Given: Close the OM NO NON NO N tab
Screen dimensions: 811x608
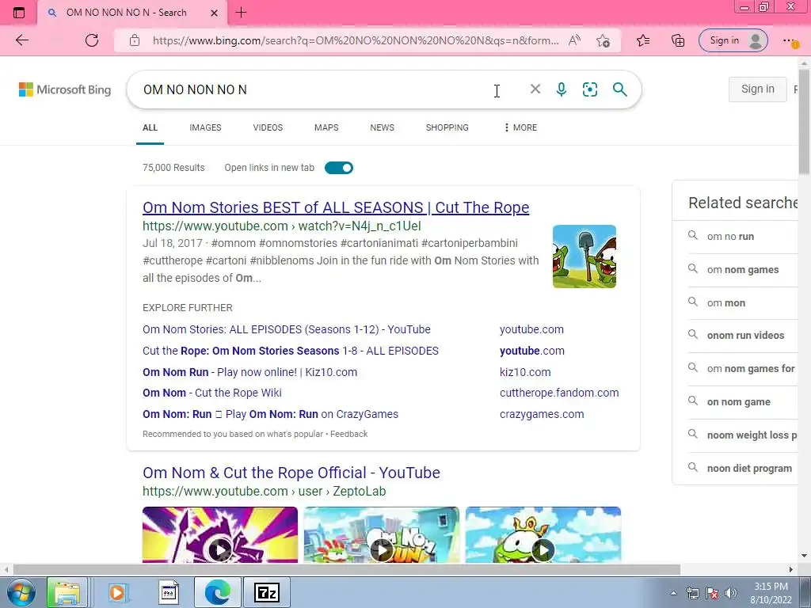Looking at the screenshot, I should [x=214, y=13].
